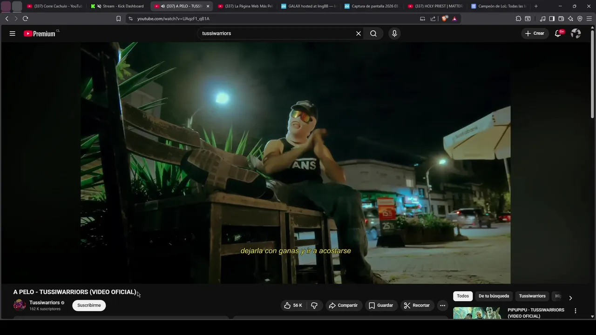View site information icon in address bar

click(130, 19)
